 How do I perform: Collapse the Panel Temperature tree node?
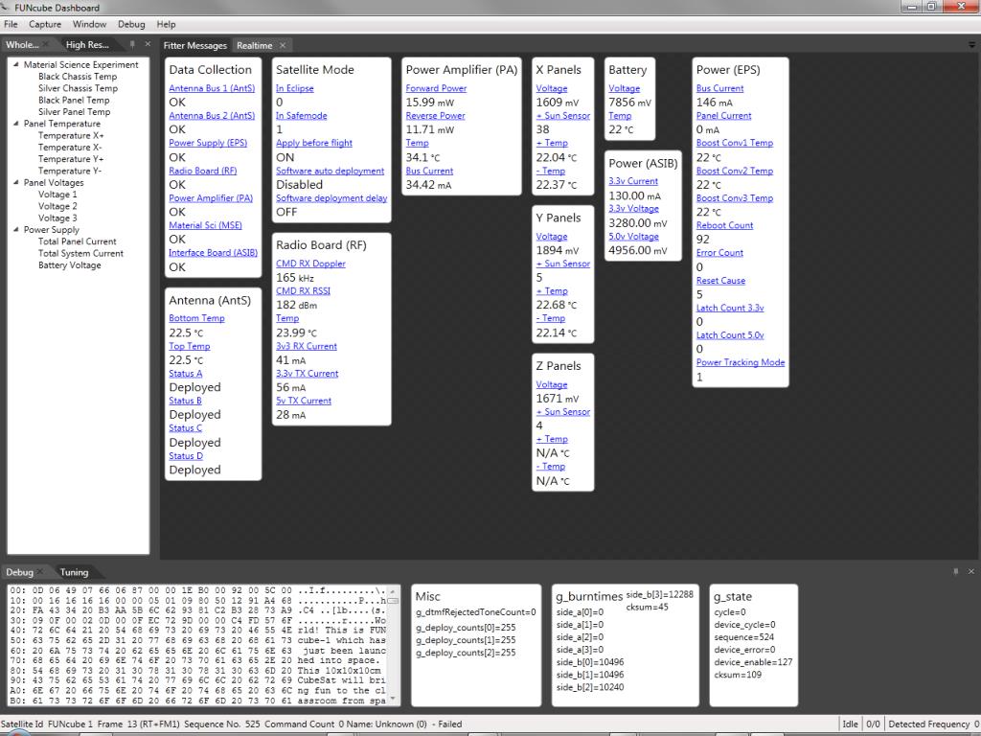(x=16, y=124)
